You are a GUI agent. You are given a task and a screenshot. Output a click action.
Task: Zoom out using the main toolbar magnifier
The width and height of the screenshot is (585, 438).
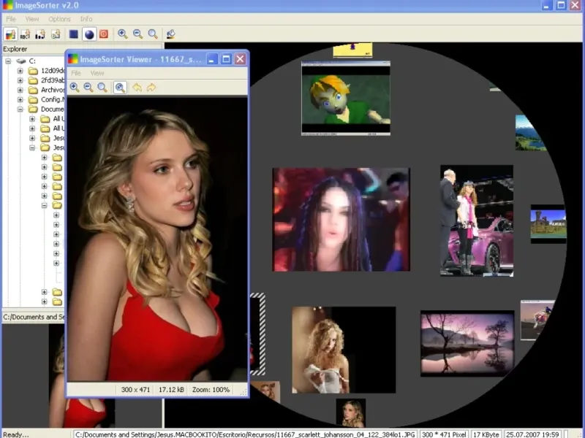tap(137, 34)
